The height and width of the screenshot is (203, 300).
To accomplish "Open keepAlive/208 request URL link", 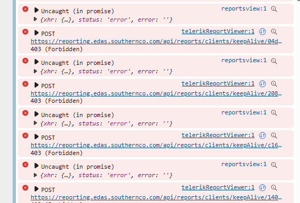I will [156, 93].
